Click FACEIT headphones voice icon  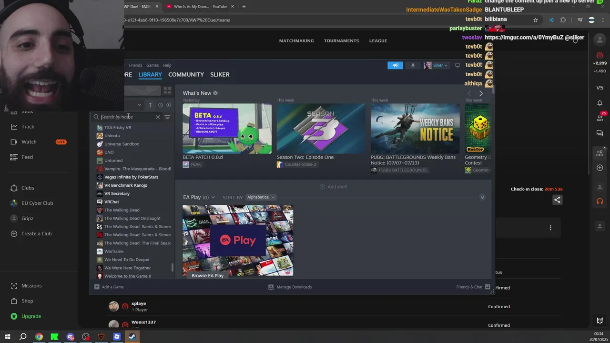600,201
